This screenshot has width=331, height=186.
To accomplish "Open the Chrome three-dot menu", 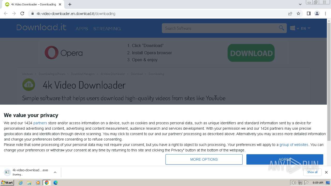I will 325,13.
